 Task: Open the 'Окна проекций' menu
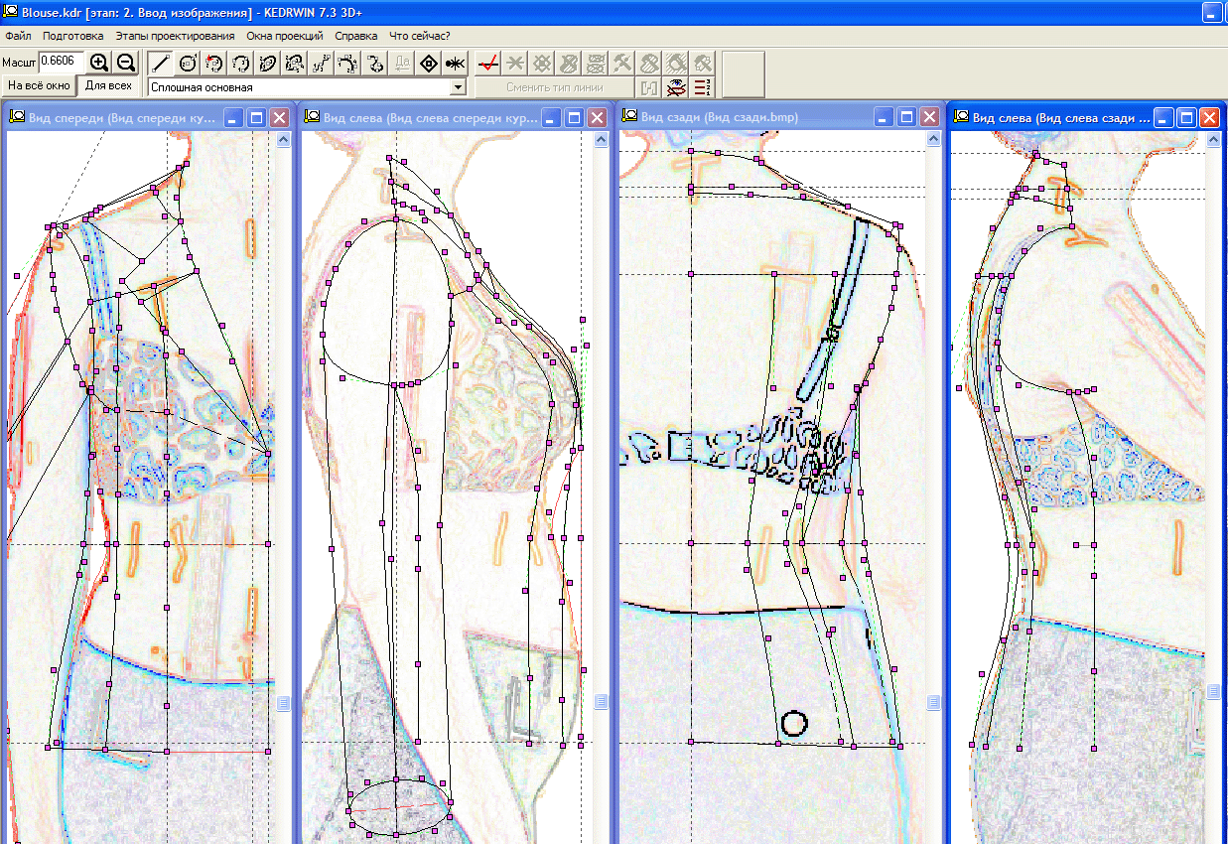tap(285, 35)
